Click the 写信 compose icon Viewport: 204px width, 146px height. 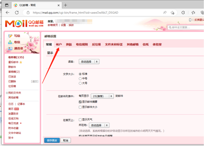click(10, 36)
